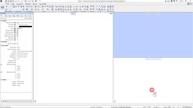Pin the Properties palette
The image size is (193, 108).
(x=30, y=13)
